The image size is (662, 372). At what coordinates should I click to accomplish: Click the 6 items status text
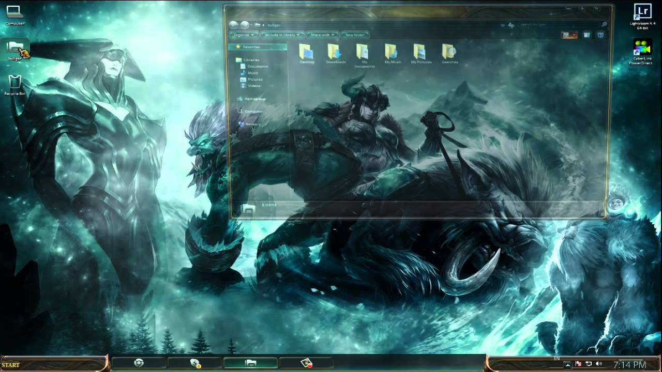[269, 205]
